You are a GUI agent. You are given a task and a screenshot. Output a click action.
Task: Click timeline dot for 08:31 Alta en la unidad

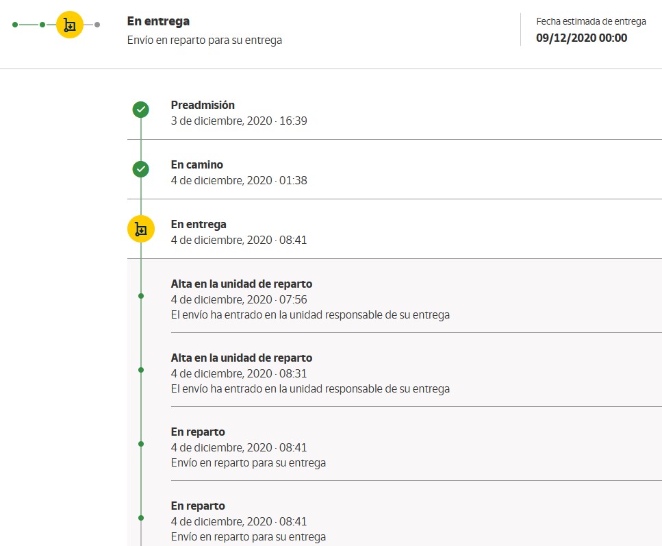coord(141,370)
